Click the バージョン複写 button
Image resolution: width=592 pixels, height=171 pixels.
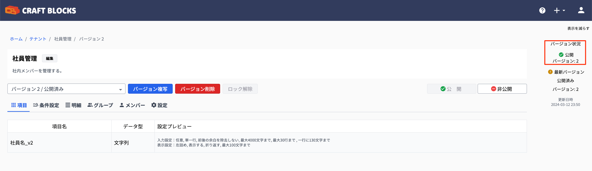pyautogui.click(x=150, y=89)
